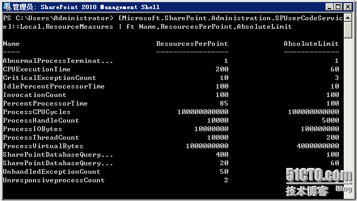The width and height of the screenshot is (357, 201).
Task: Click the AbsoluteLimit value 3 for CriticalExceptionCount
Action: tap(337, 78)
